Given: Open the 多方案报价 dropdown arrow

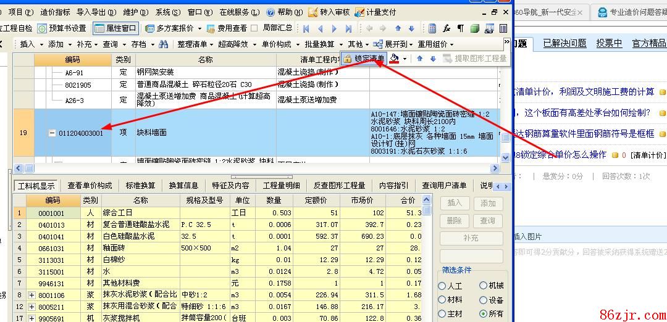Looking at the screenshot, I should tap(199, 28).
